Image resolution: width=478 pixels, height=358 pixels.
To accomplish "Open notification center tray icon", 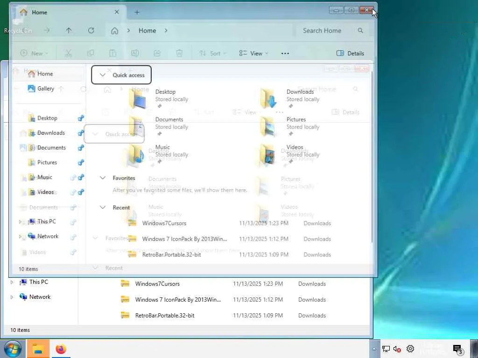I will (x=457, y=350).
